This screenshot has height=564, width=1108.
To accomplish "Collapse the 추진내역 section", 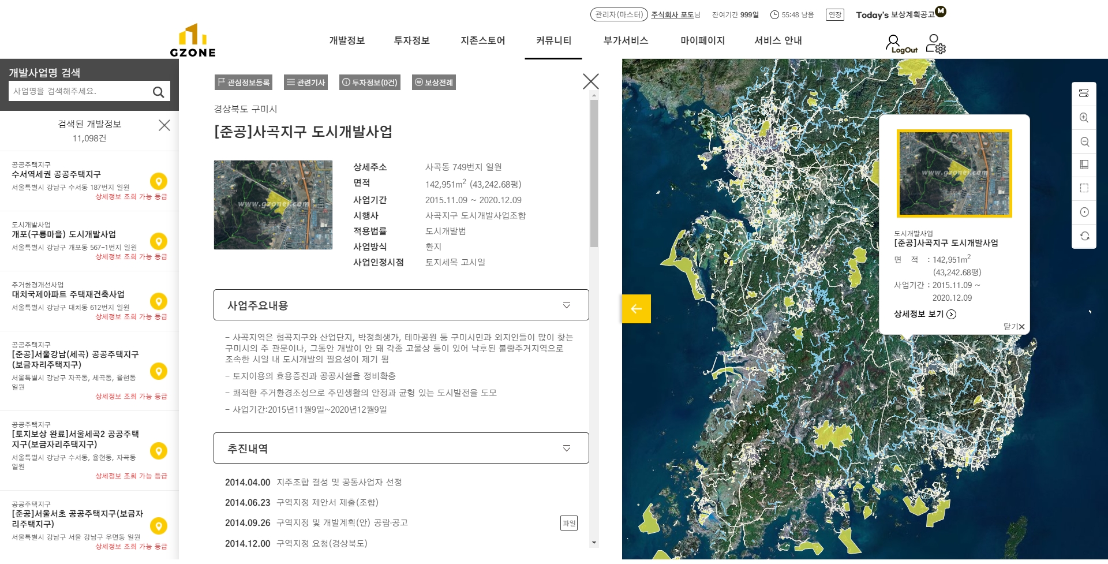I will (567, 449).
